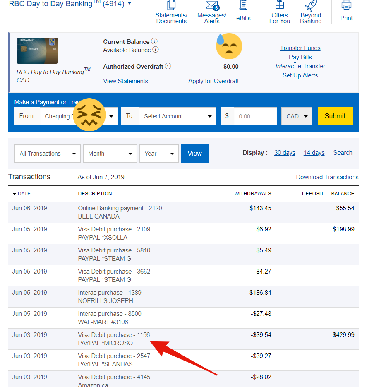367x387 pixels.
Task: Click the DEPOSIT column header
Action: click(x=313, y=194)
